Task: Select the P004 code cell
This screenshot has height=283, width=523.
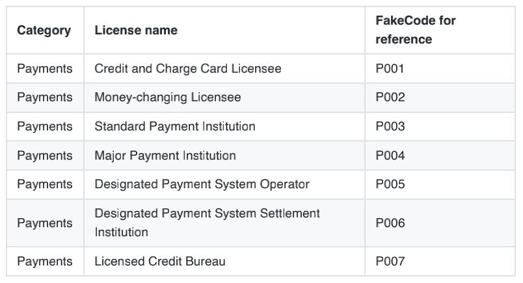Action: click(x=390, y=155)
